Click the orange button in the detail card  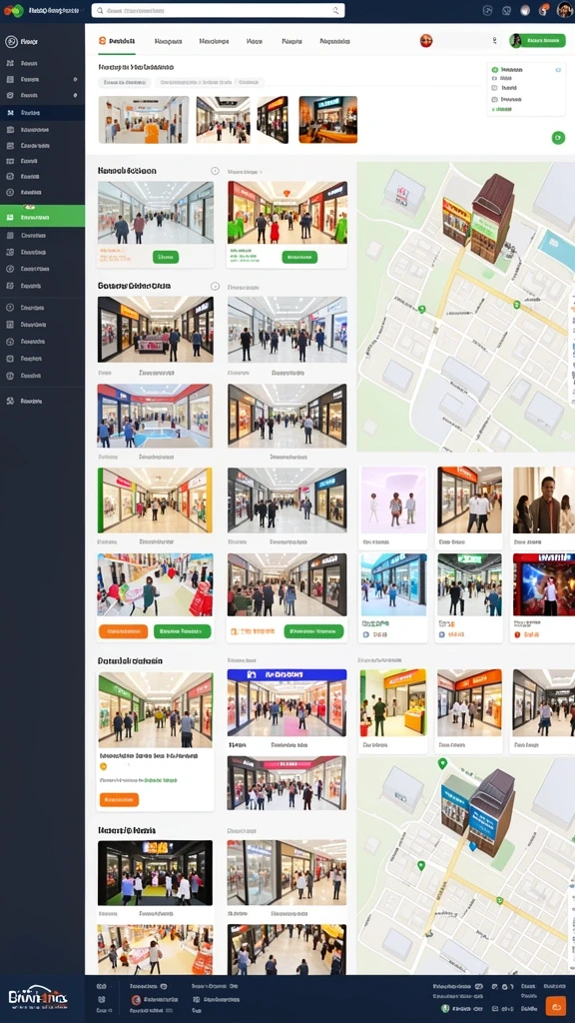click(x=120, y=799)
